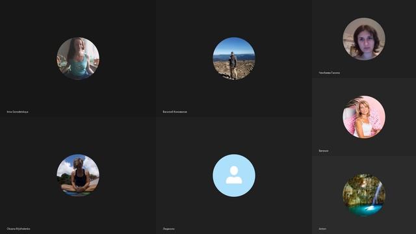Image resolution: width=416 pixels, height=234 pixels.
Task: Select the default light-blue person placeholder avatar
Action: tap(234, 175)
